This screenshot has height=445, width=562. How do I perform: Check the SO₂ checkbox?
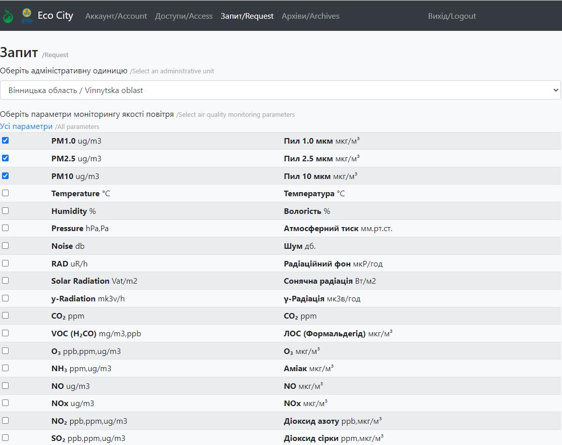(x=6, y=437)
